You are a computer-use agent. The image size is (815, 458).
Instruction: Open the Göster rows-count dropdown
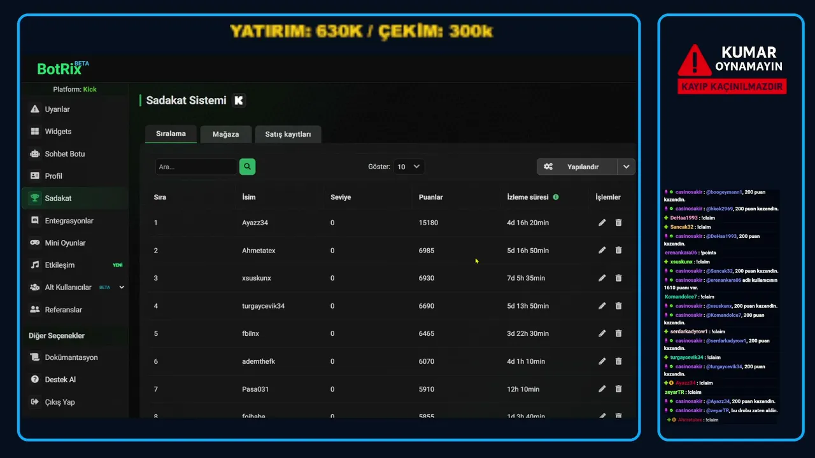(409, 167)
